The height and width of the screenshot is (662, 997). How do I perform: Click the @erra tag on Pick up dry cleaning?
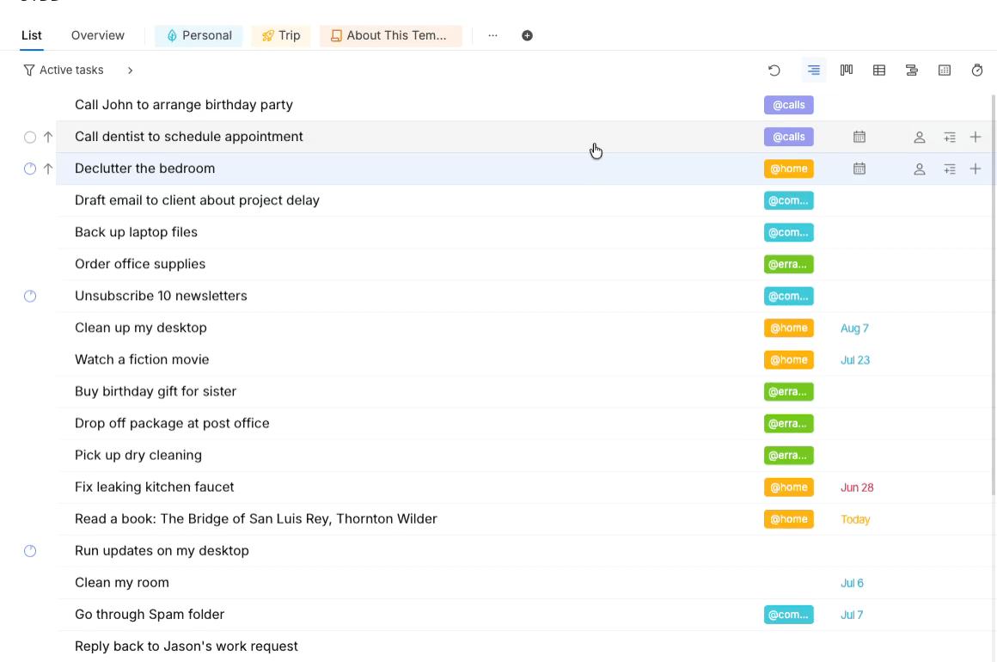pos(788,456)
